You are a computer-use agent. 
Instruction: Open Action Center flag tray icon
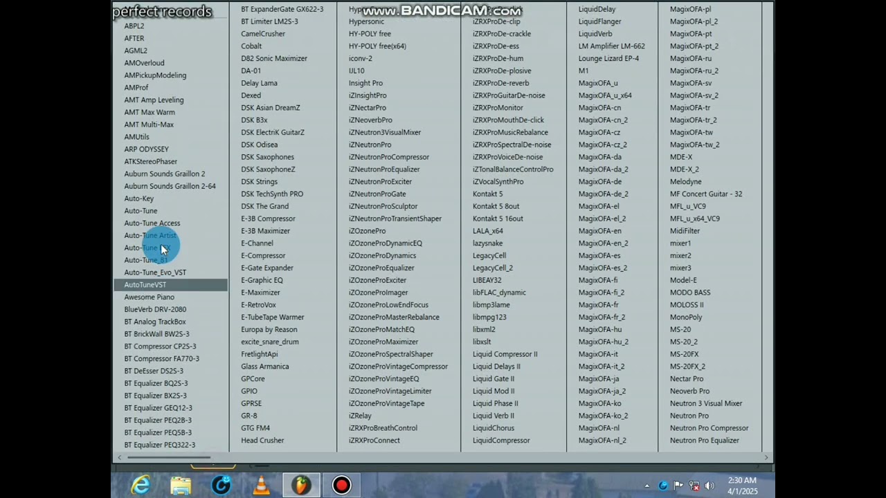pos(678,486)
